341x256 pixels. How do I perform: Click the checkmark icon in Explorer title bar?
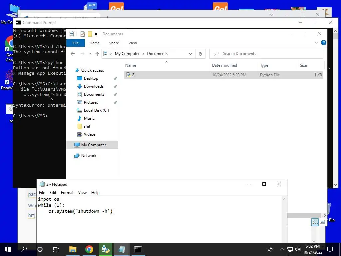pyautogui.click(x=83, y=34)
